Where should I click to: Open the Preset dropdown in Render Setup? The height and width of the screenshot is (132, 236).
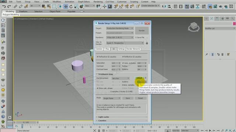(x=120, y=33)
